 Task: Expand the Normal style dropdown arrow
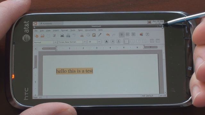click(55, 42)
